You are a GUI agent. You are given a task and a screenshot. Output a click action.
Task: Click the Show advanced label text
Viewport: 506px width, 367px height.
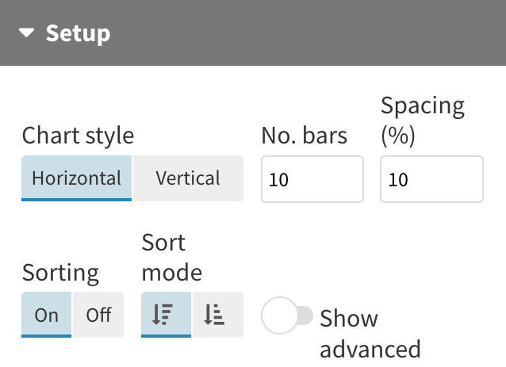click(370, 333)
